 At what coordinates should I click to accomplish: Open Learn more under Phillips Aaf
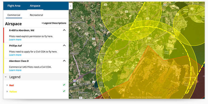[15, 55]
